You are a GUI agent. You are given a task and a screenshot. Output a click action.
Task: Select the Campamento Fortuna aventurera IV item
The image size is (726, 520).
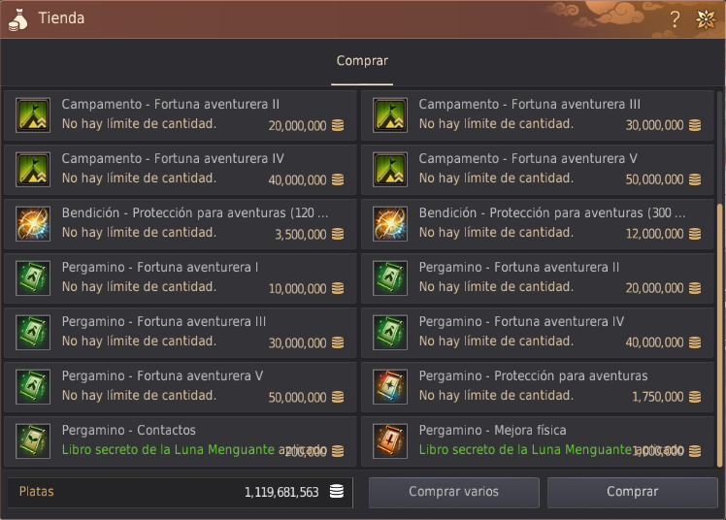tap(181, 170)
